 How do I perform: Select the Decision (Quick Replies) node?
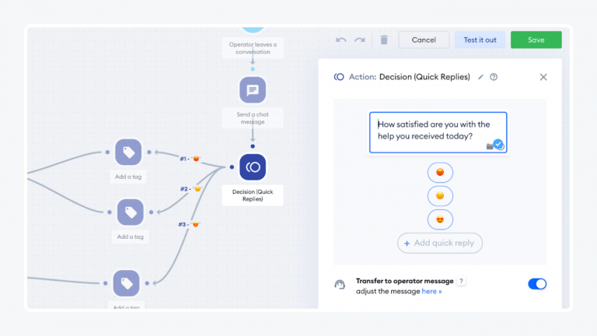pos(252,167)
